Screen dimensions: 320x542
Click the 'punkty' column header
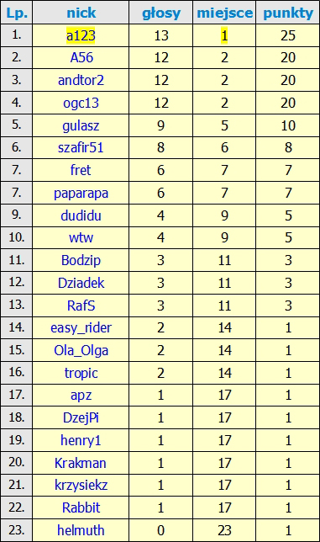288,13
